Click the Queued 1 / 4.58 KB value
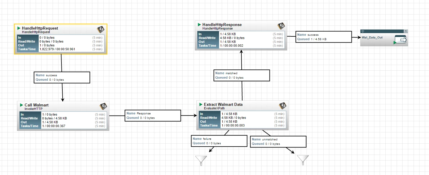Screen dimensions: 429x175 tap(319, 39)
